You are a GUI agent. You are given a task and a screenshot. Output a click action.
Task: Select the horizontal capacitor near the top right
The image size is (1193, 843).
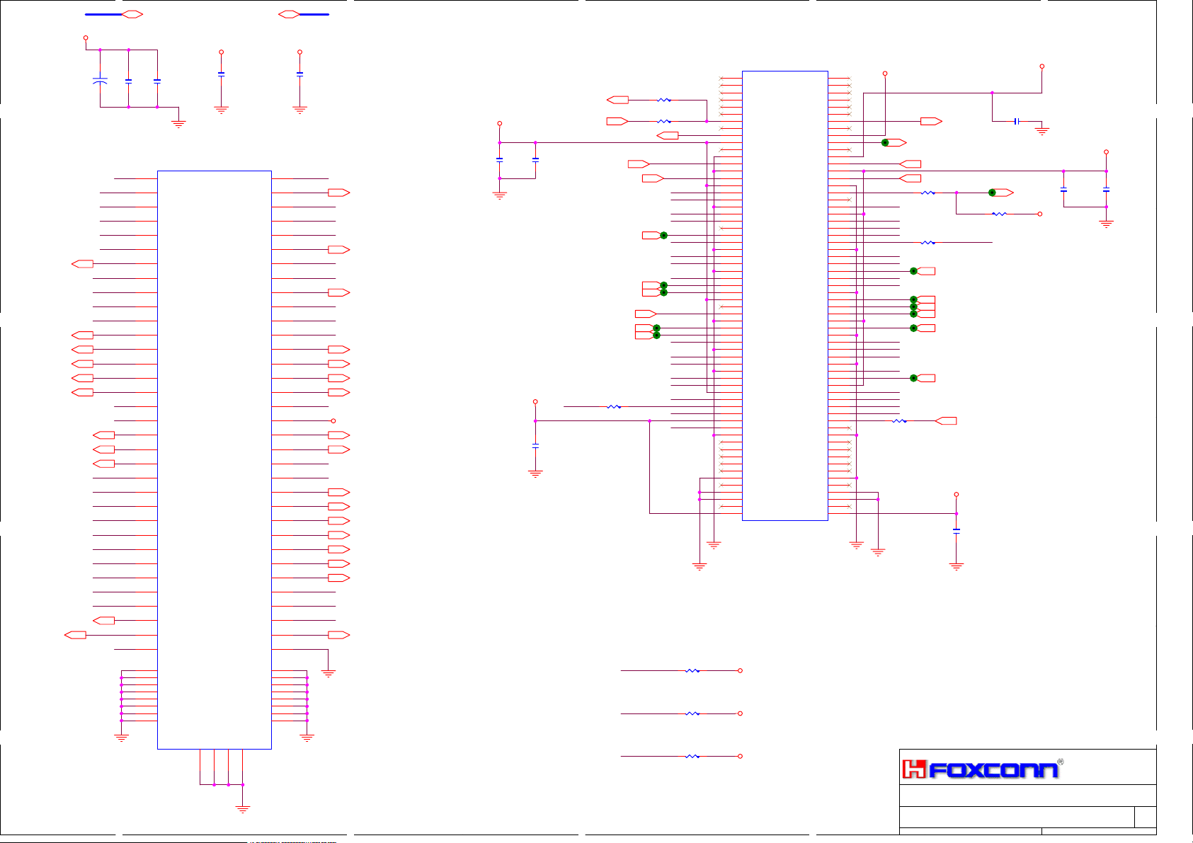(1017, 121)
